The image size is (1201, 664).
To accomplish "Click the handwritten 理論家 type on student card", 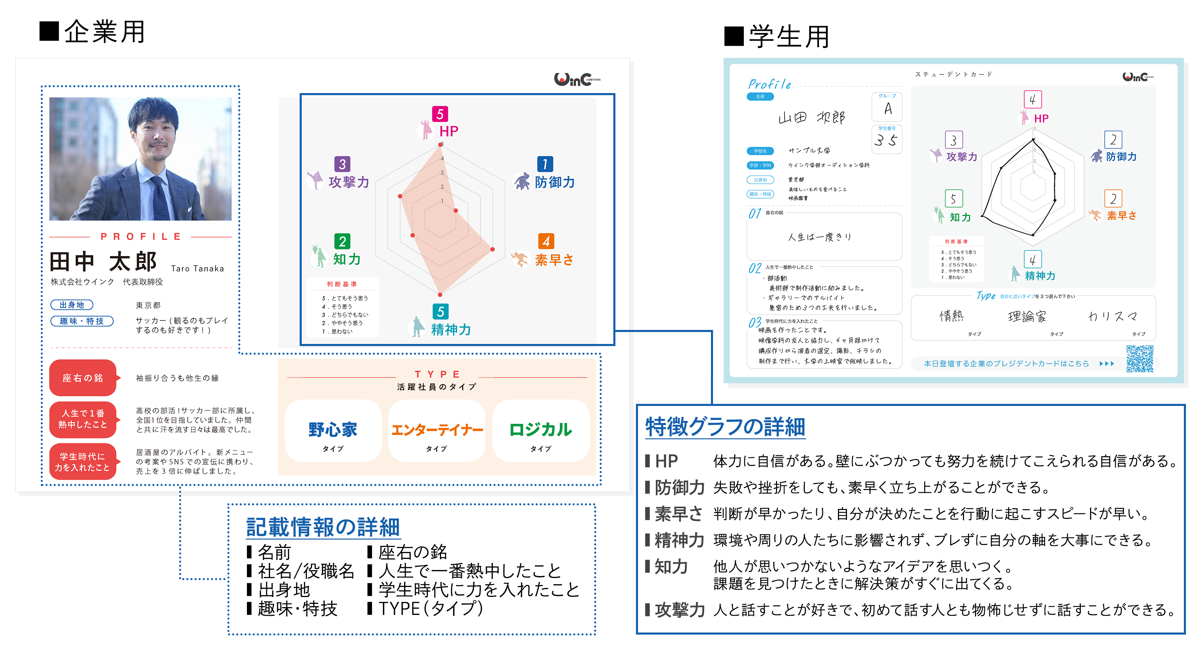I will pyautogui.click(x=1027, y=317).
